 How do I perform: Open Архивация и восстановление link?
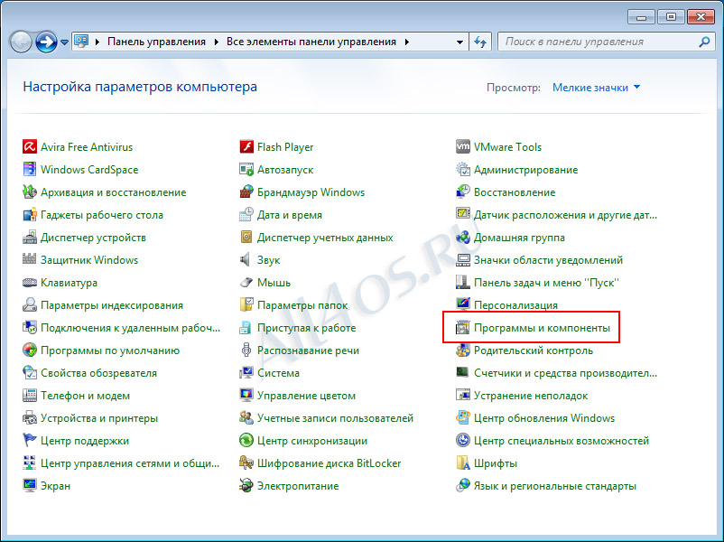click(x=113, y=192)
